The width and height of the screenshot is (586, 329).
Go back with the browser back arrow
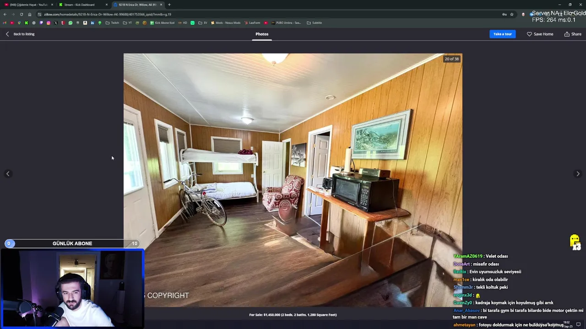tap(5, 14)
